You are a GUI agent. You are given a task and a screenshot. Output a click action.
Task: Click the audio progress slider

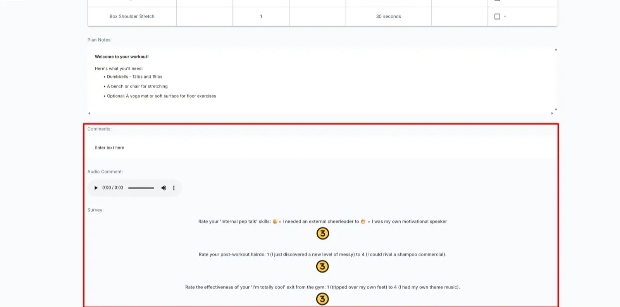tap(141, 188)
